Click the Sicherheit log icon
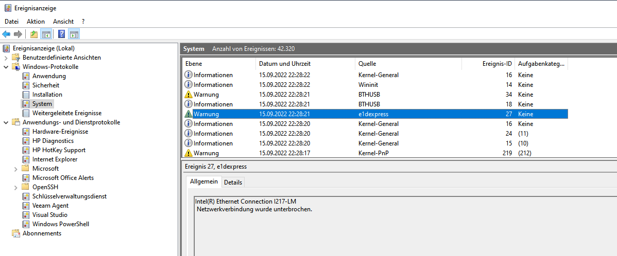Image resolution: width=617 pixels, height=256 pixels. point(26,85)
